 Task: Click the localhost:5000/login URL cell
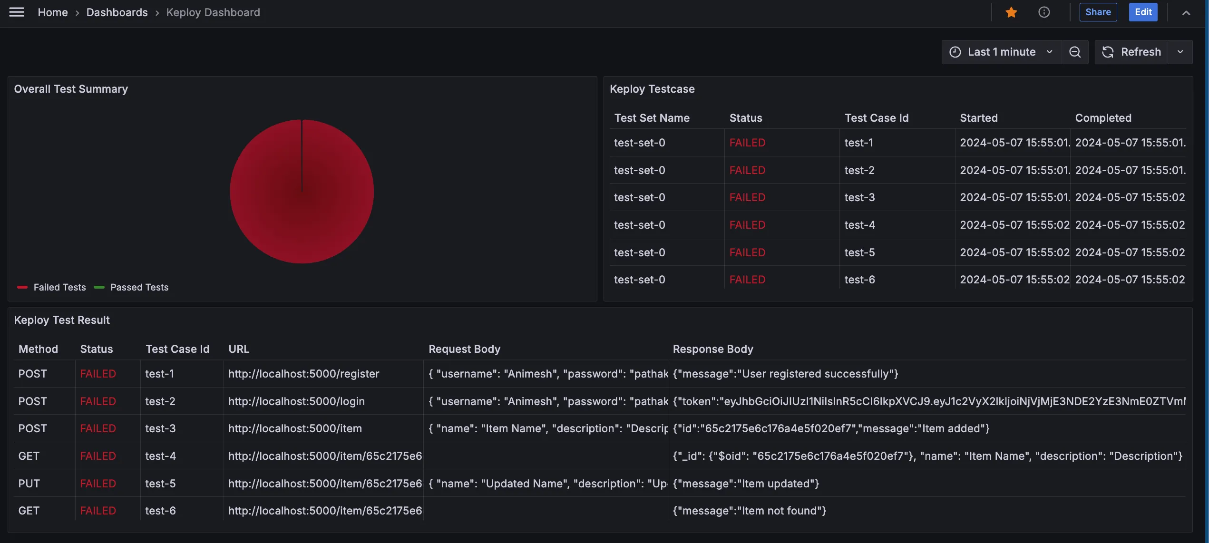pos(323,401)
